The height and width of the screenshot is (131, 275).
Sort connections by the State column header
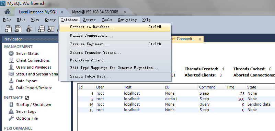click(x=260, y=87)
